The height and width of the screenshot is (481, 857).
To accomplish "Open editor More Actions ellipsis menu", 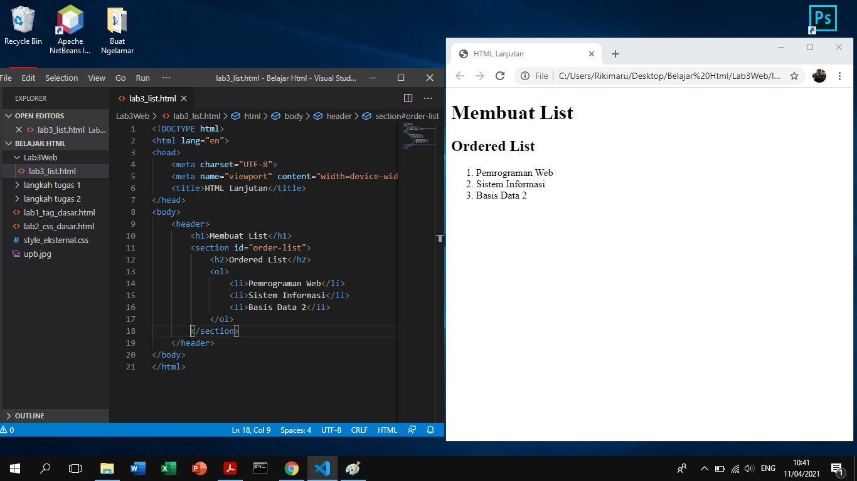I will pyautogui.click(x=428, y=98).
